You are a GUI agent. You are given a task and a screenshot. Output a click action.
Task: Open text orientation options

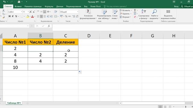click(49, 12)
